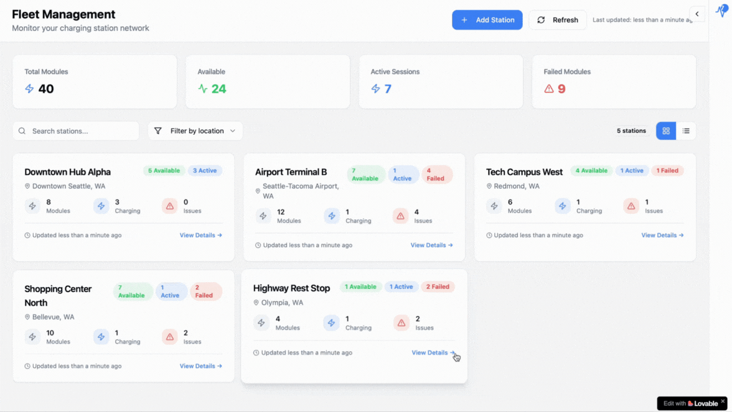Refresh the station data
This screenshot has height=412, width=732.
point(558,20)
